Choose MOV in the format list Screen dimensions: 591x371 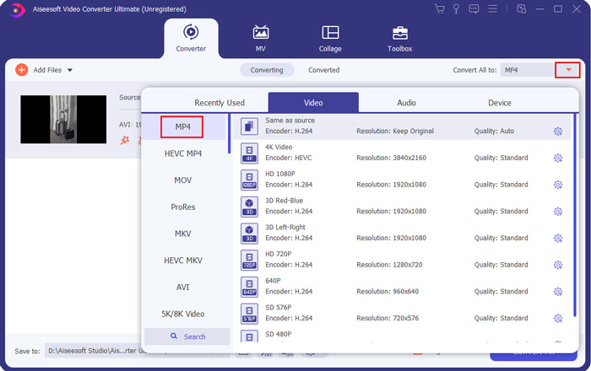(183, 180)
